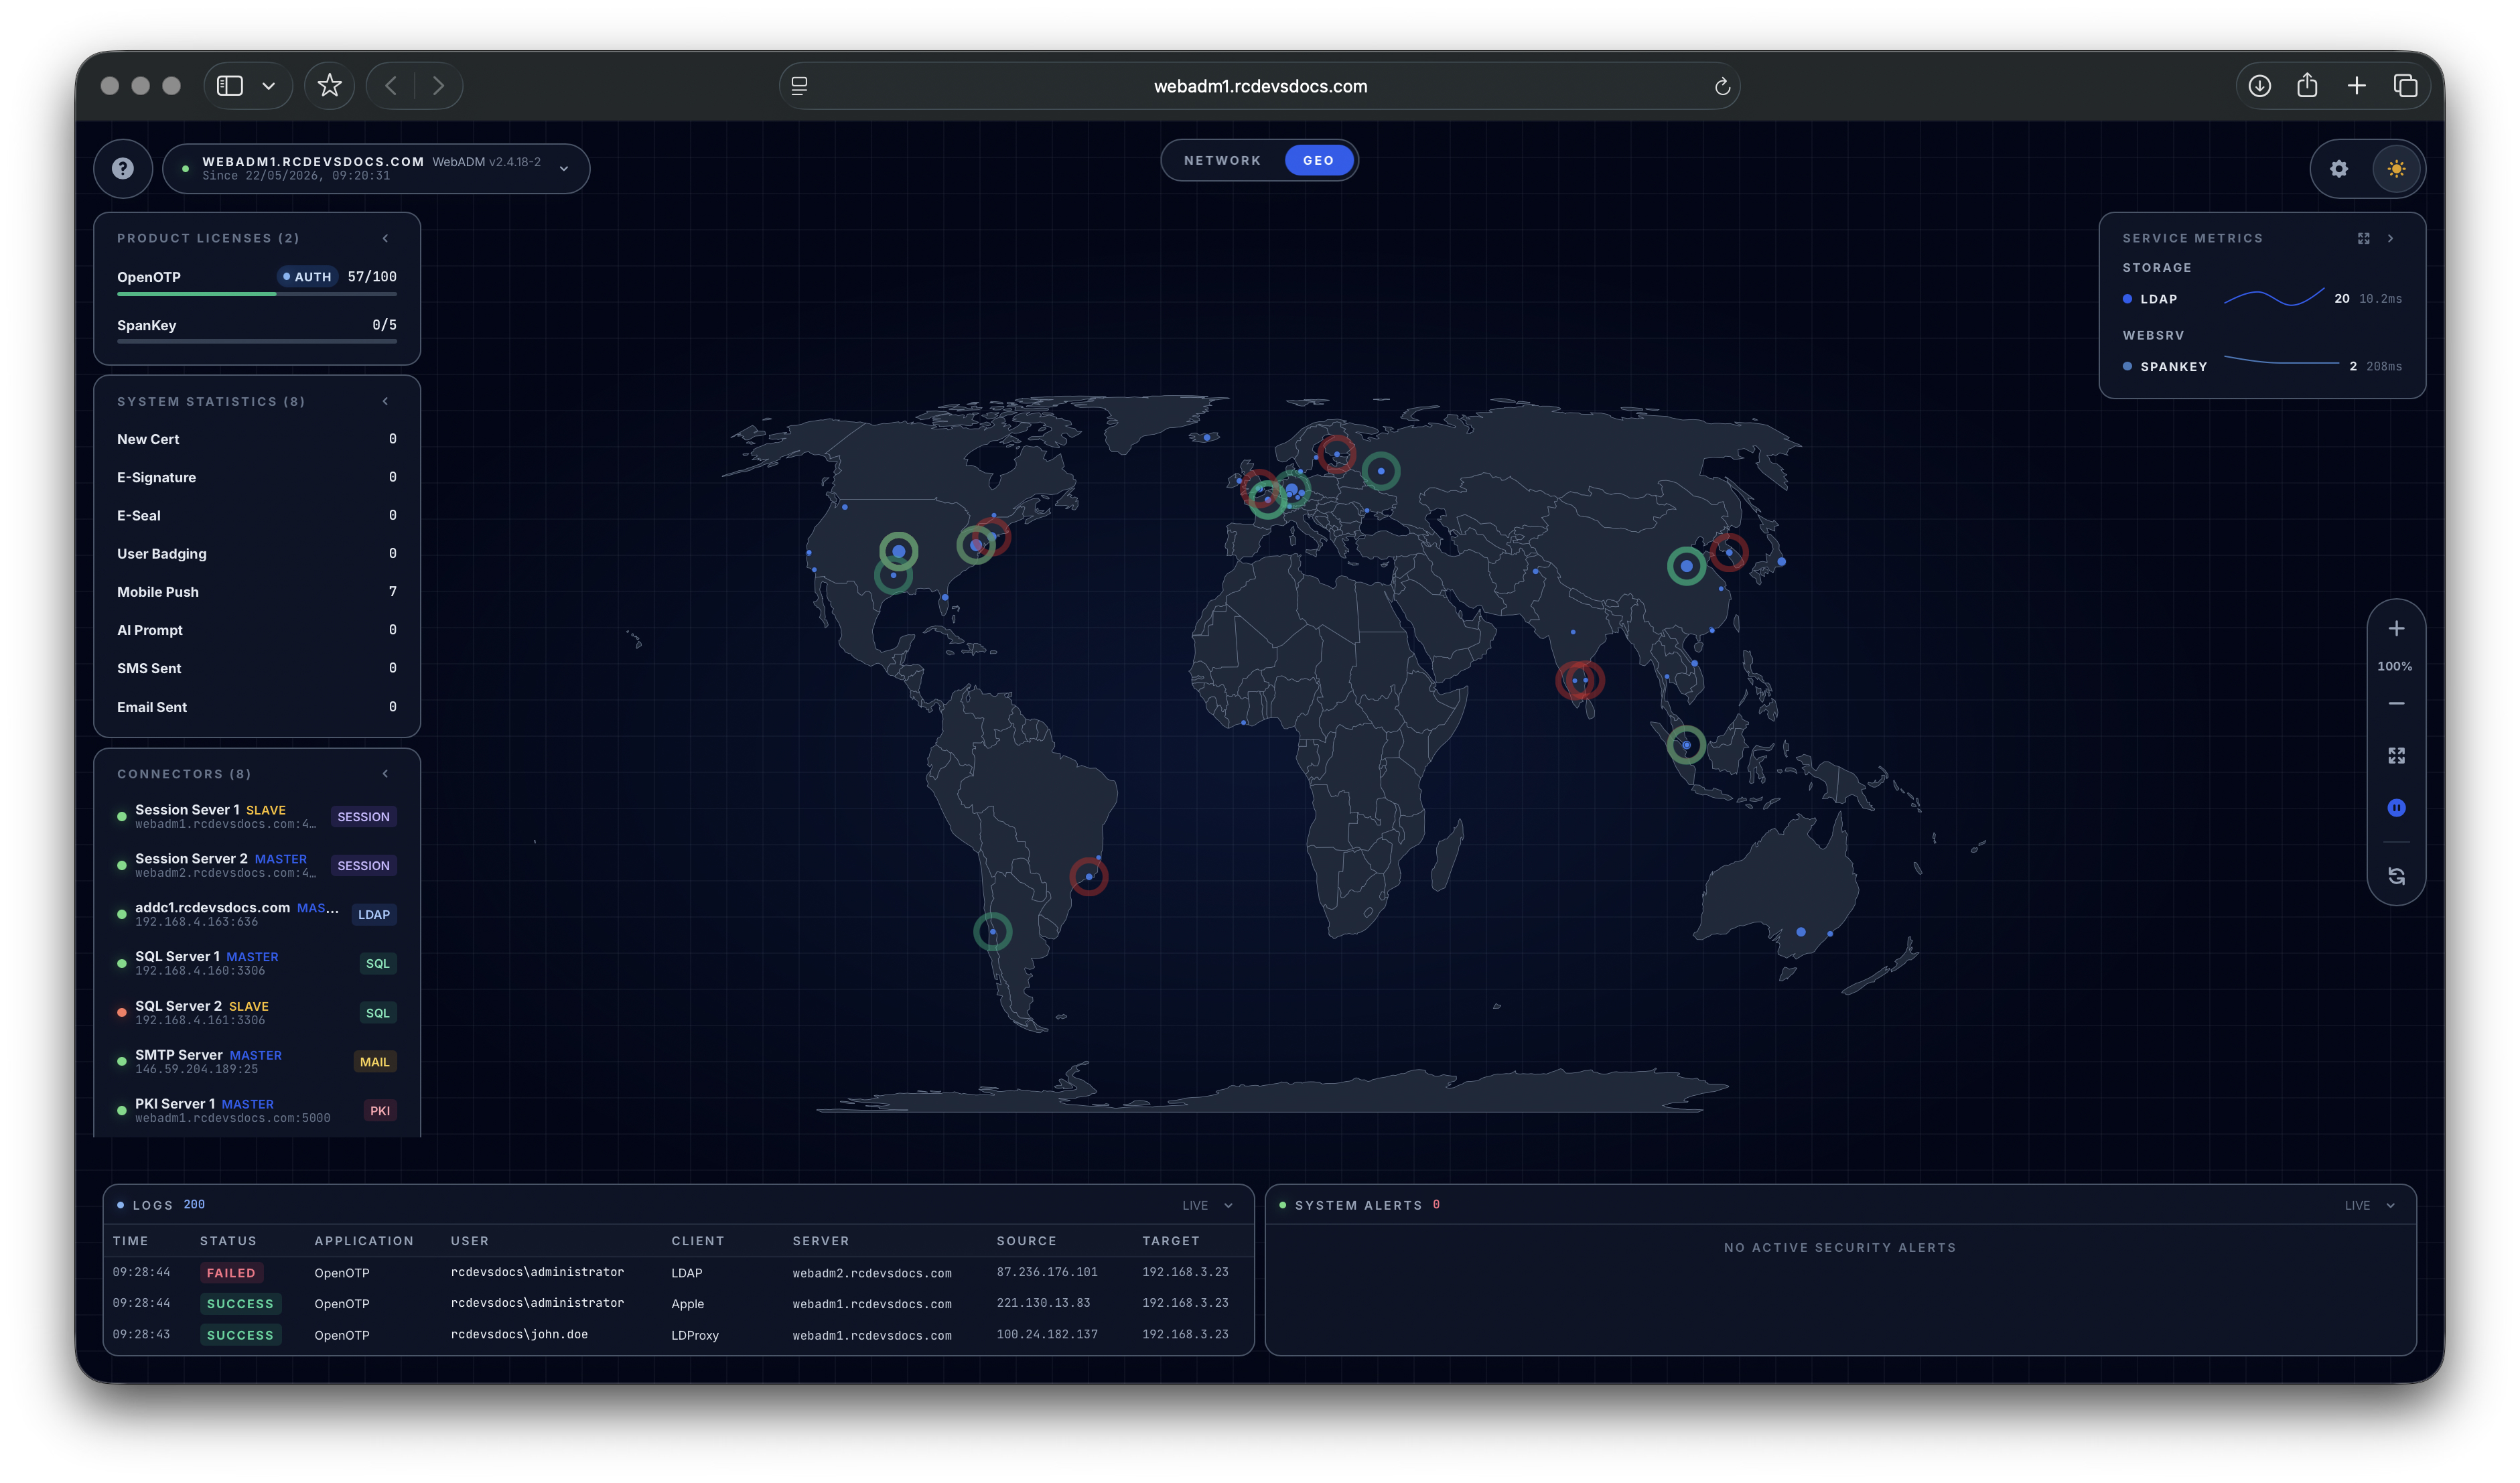Pause the live map animation
Screen dimensions: 2520x1483
click(x=2396, y=808)
